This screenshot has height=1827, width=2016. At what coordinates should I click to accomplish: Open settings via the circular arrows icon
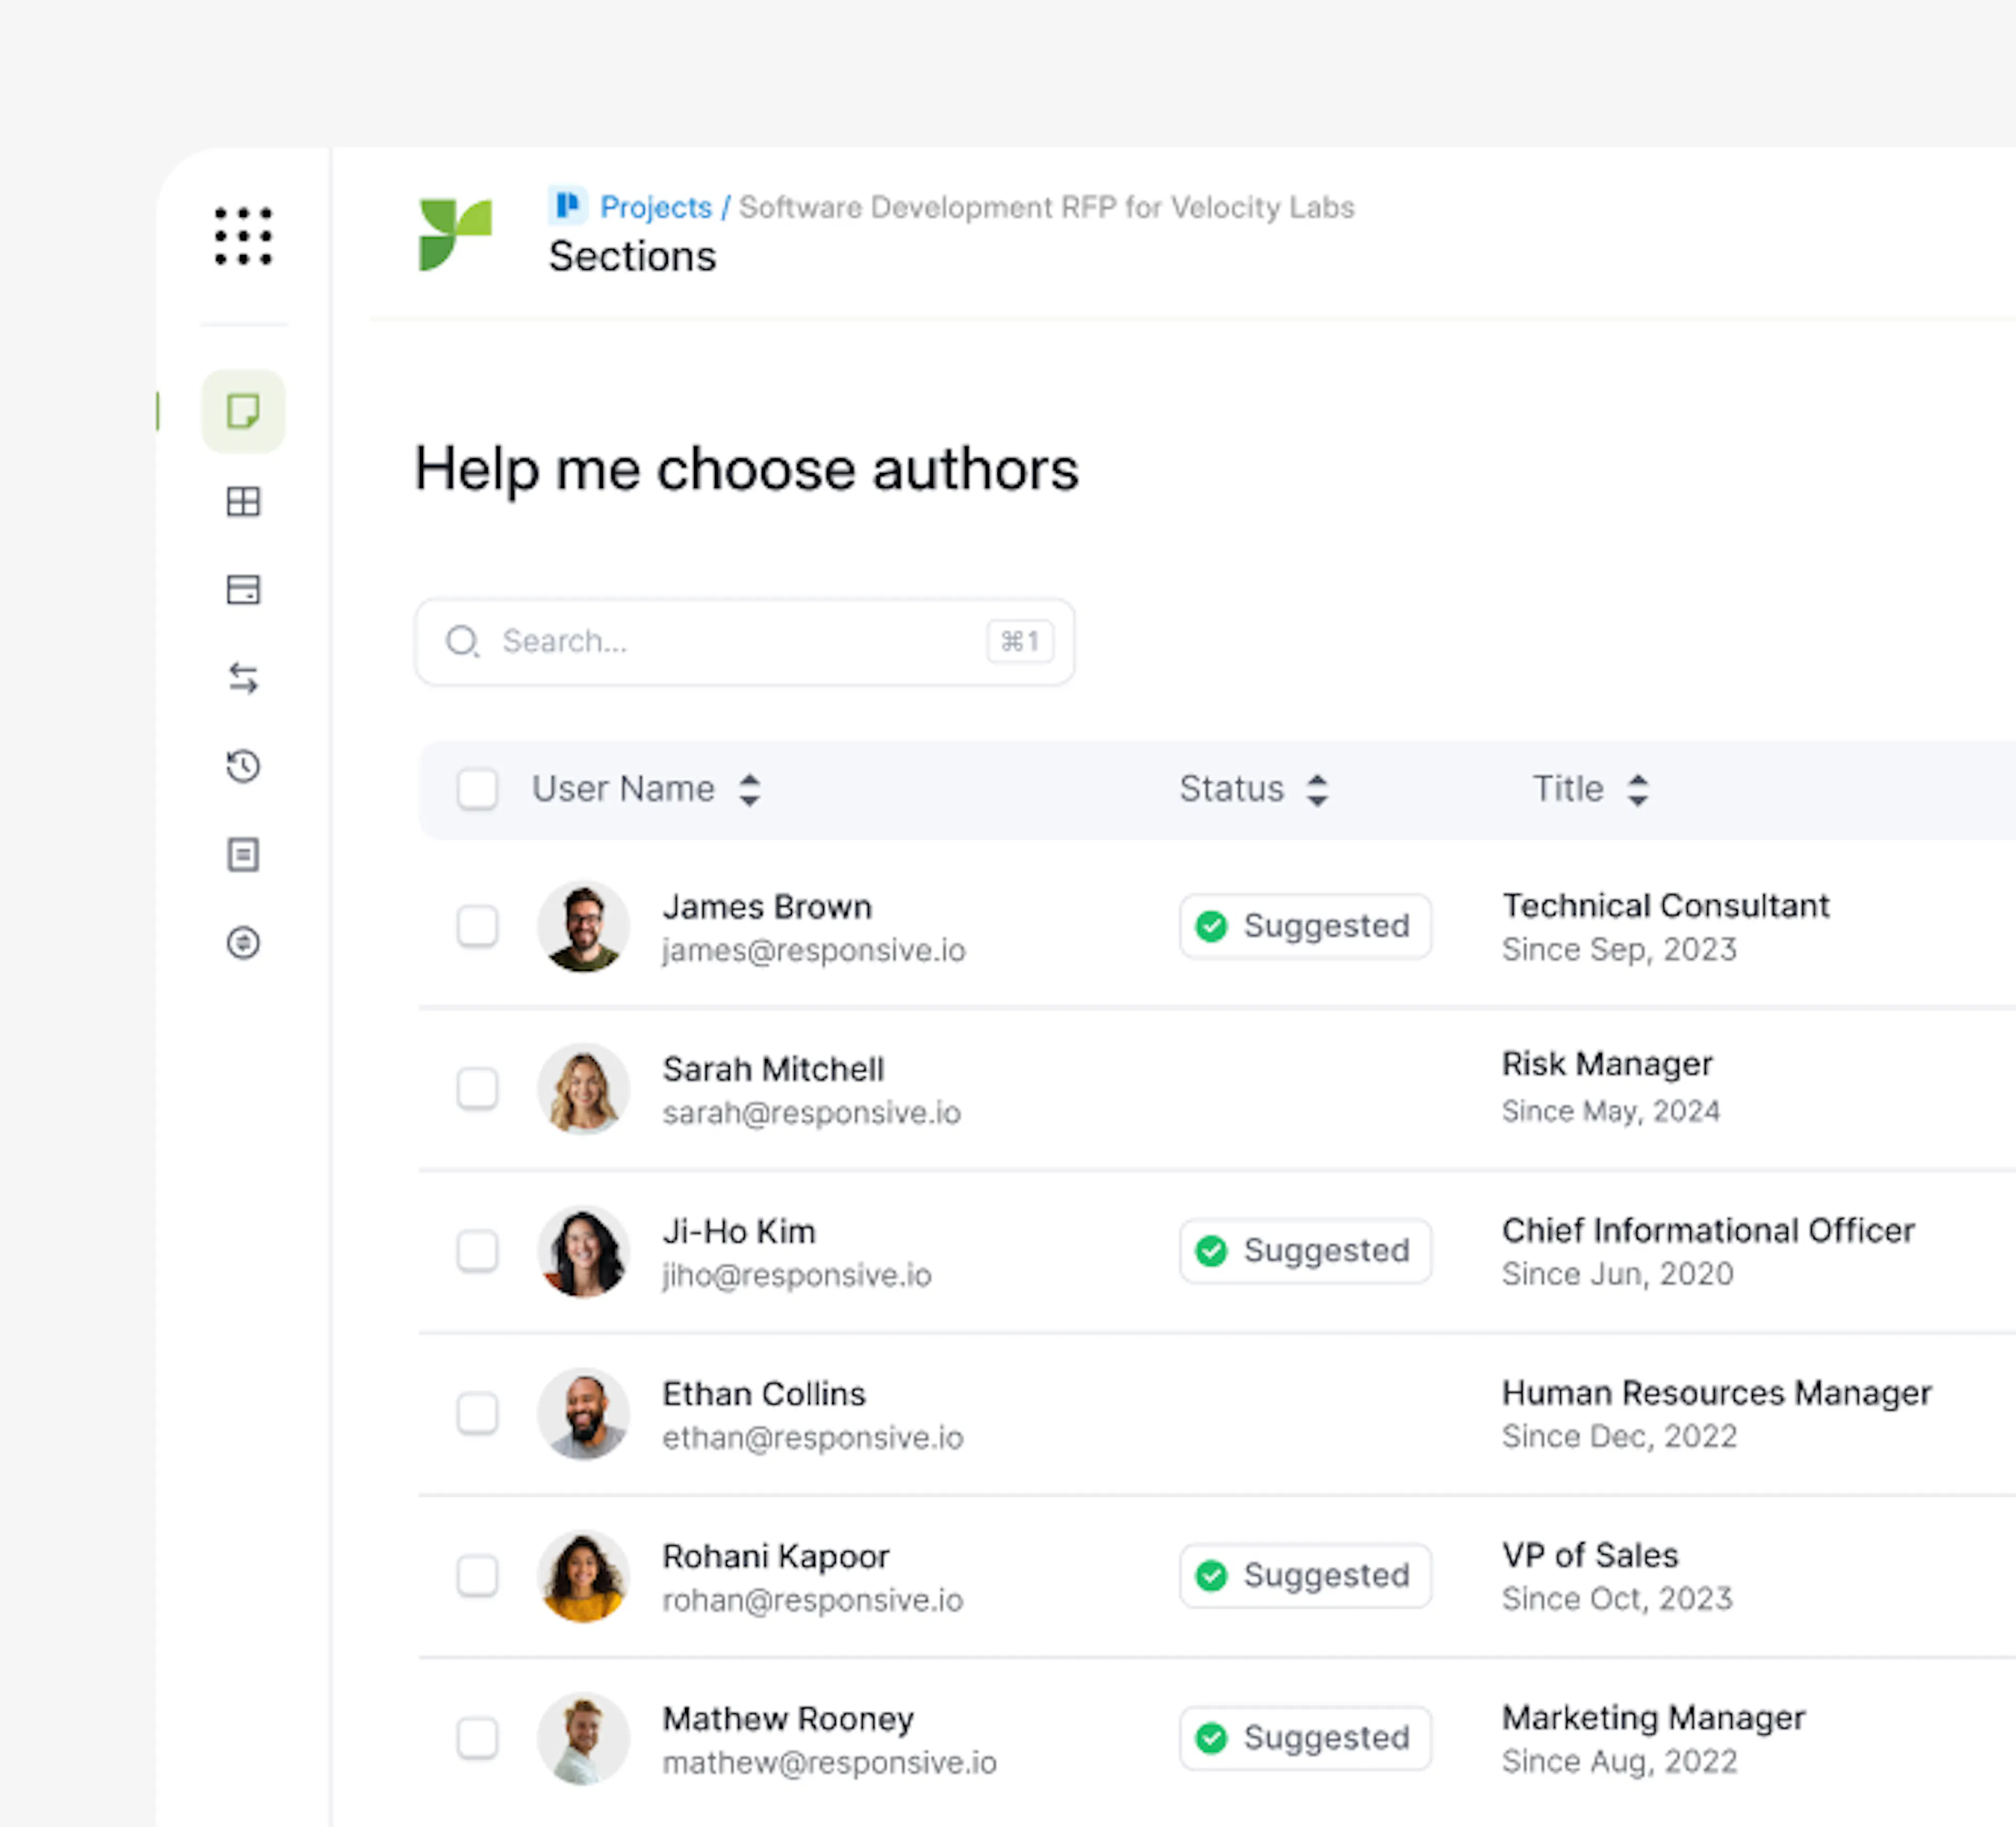pos(243,944)
